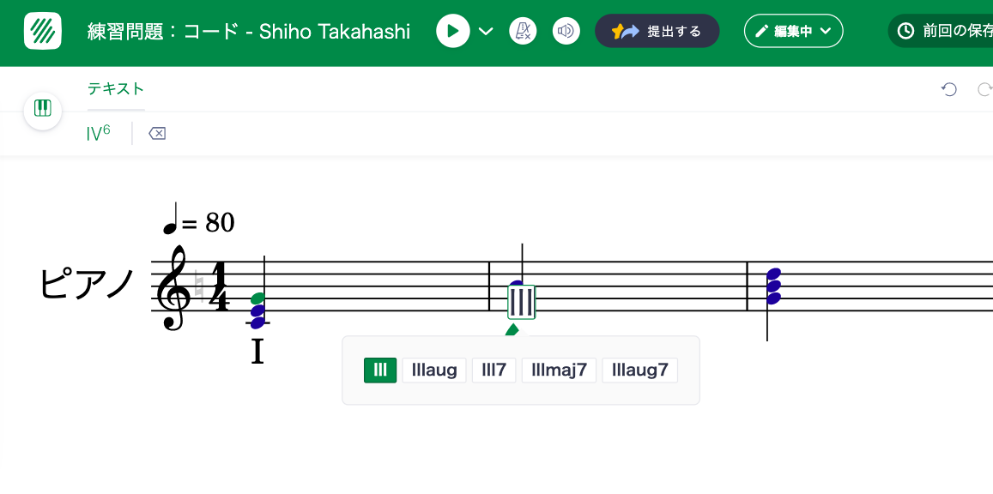Click the IV6 chord tool
The image size is (993, 494).
coord(99,133)
